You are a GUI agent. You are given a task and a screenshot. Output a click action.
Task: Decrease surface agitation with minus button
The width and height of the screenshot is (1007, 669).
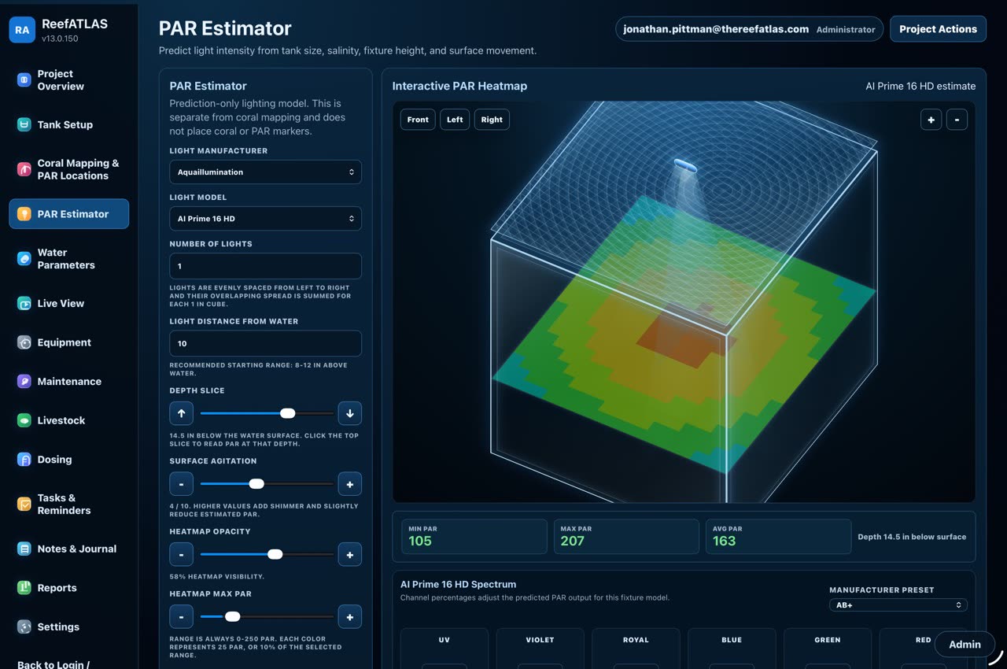point(181,484)
